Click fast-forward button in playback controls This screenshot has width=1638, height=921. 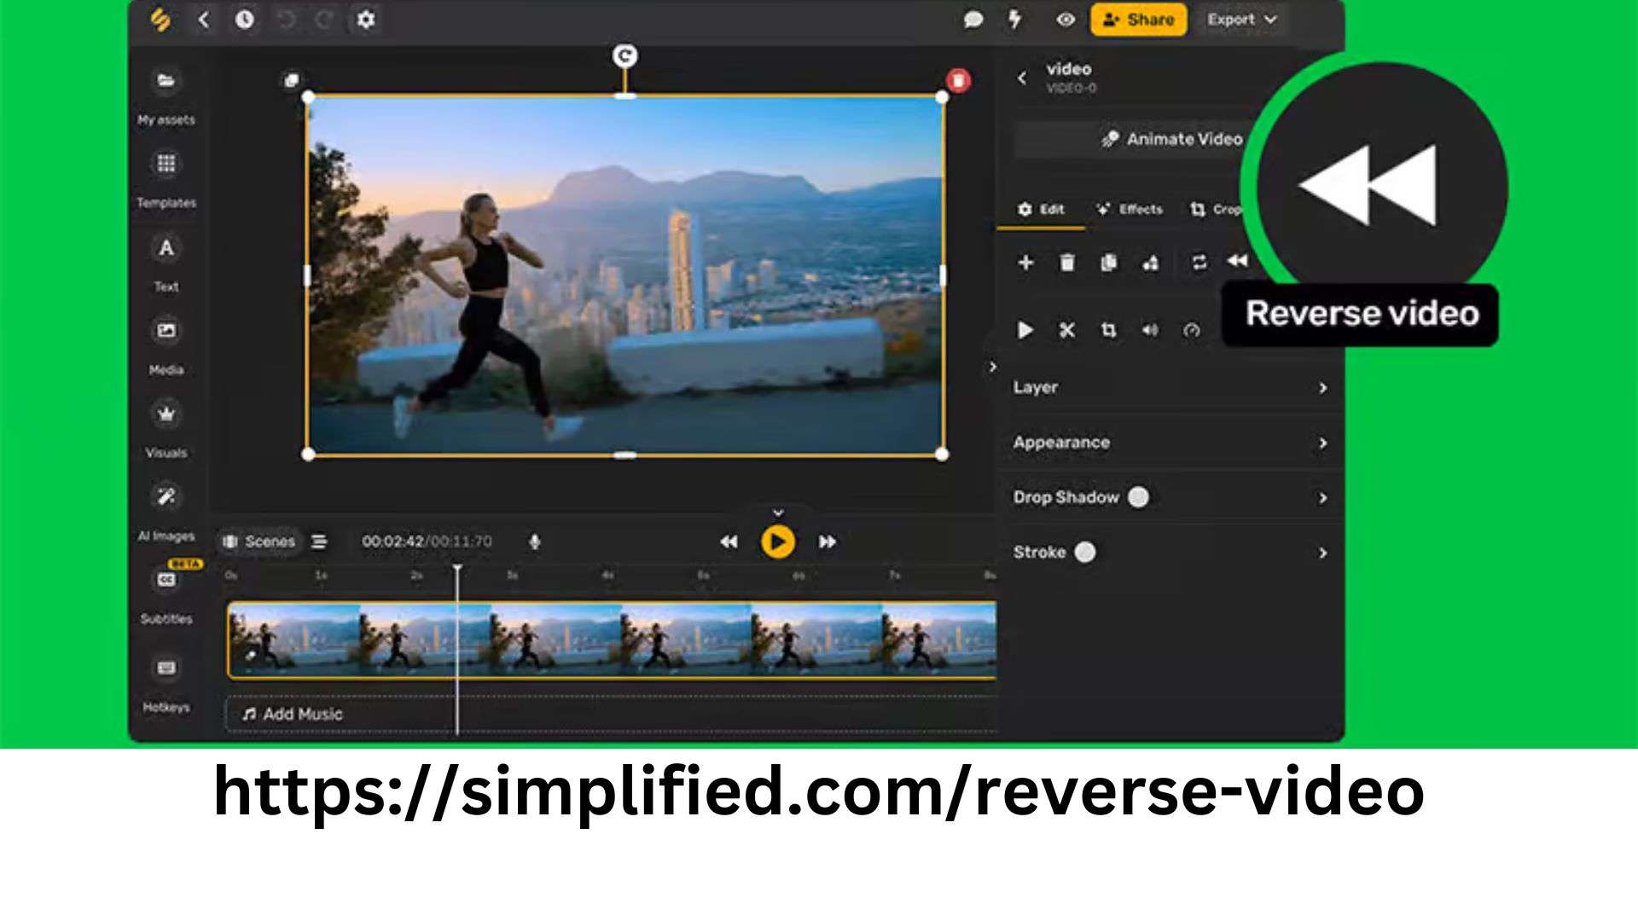click(x=828, y=542)
